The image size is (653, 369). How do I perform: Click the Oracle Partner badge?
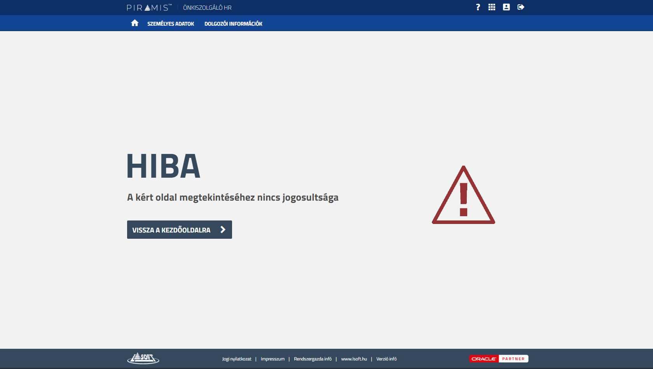click(499, 359)
